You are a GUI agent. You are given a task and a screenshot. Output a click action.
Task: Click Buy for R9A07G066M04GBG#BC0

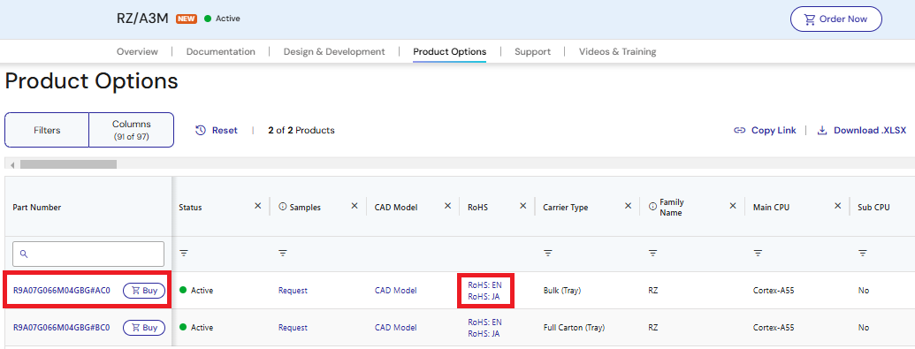143,328
